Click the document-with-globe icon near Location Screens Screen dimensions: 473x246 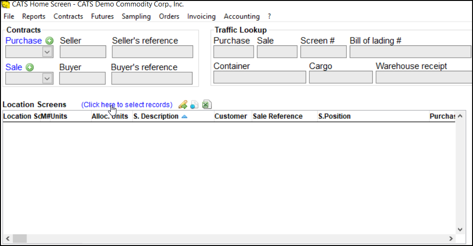pyautogui.click(x=195, y=105)
